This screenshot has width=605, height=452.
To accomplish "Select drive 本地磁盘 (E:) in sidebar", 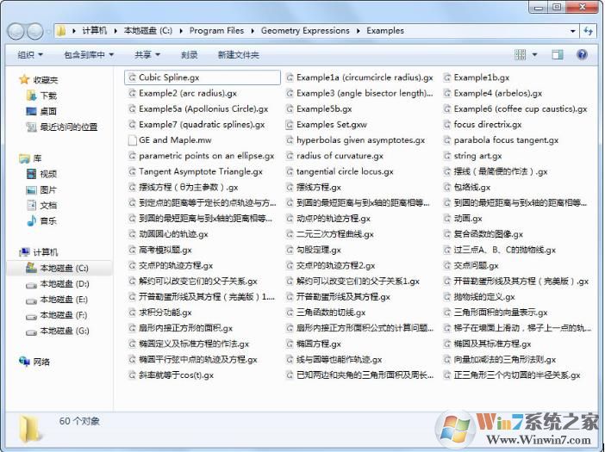I will 57,300.
